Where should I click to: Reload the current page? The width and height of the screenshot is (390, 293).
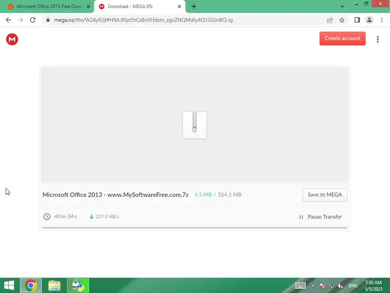(33, 20)
